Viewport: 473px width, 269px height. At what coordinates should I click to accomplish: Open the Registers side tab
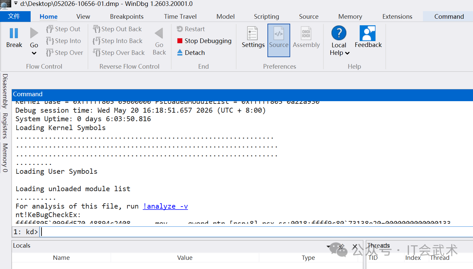tap(5, 126)
